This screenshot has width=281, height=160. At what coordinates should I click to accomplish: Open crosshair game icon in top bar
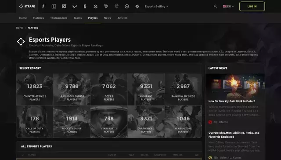click(x=137, y=7)
